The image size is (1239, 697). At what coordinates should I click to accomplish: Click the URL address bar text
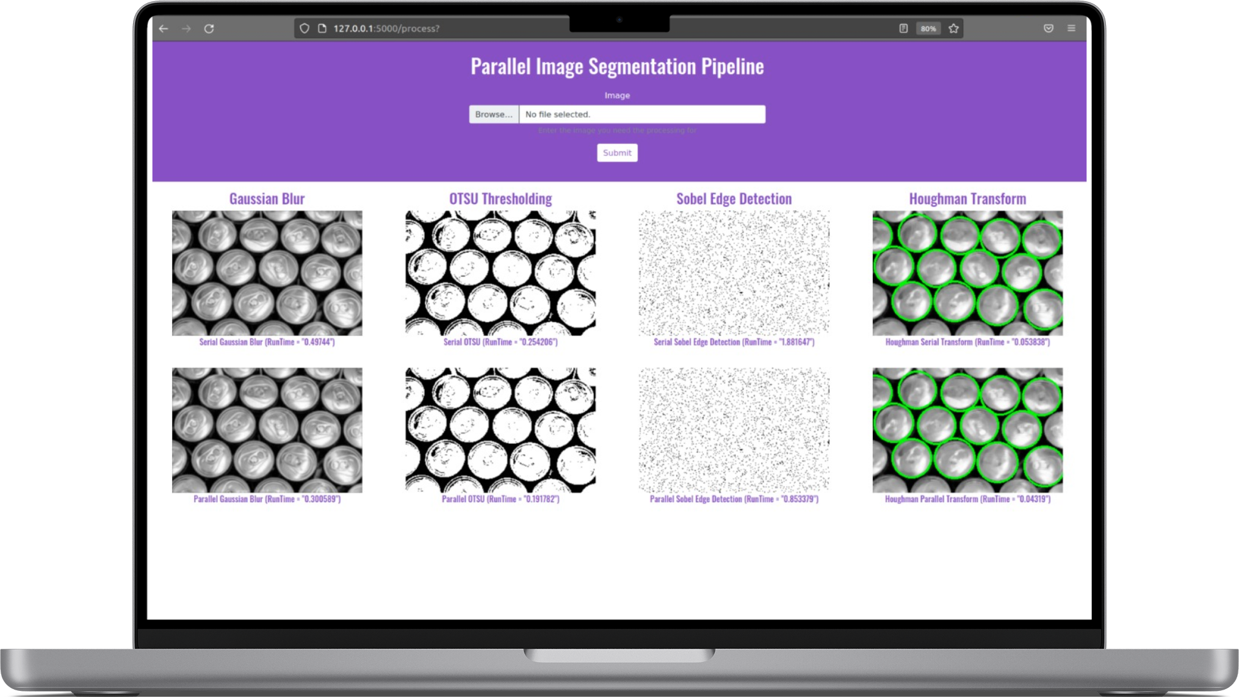[x=386, y=29]
